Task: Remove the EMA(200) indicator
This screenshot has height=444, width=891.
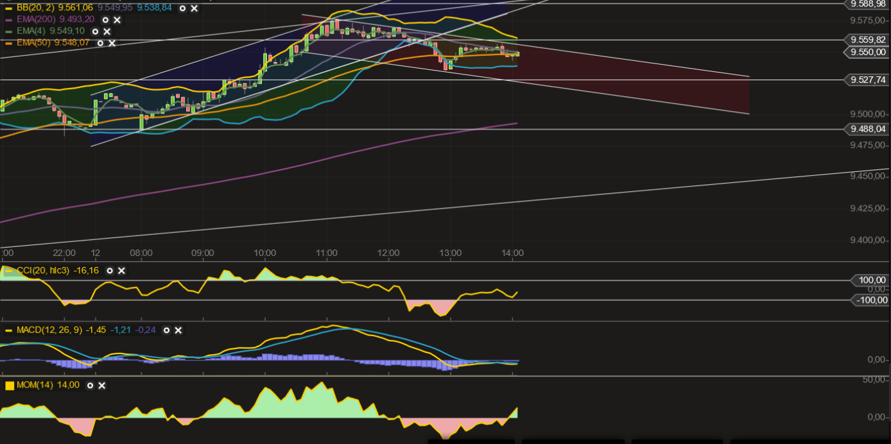Action: (x=117, y=20)
